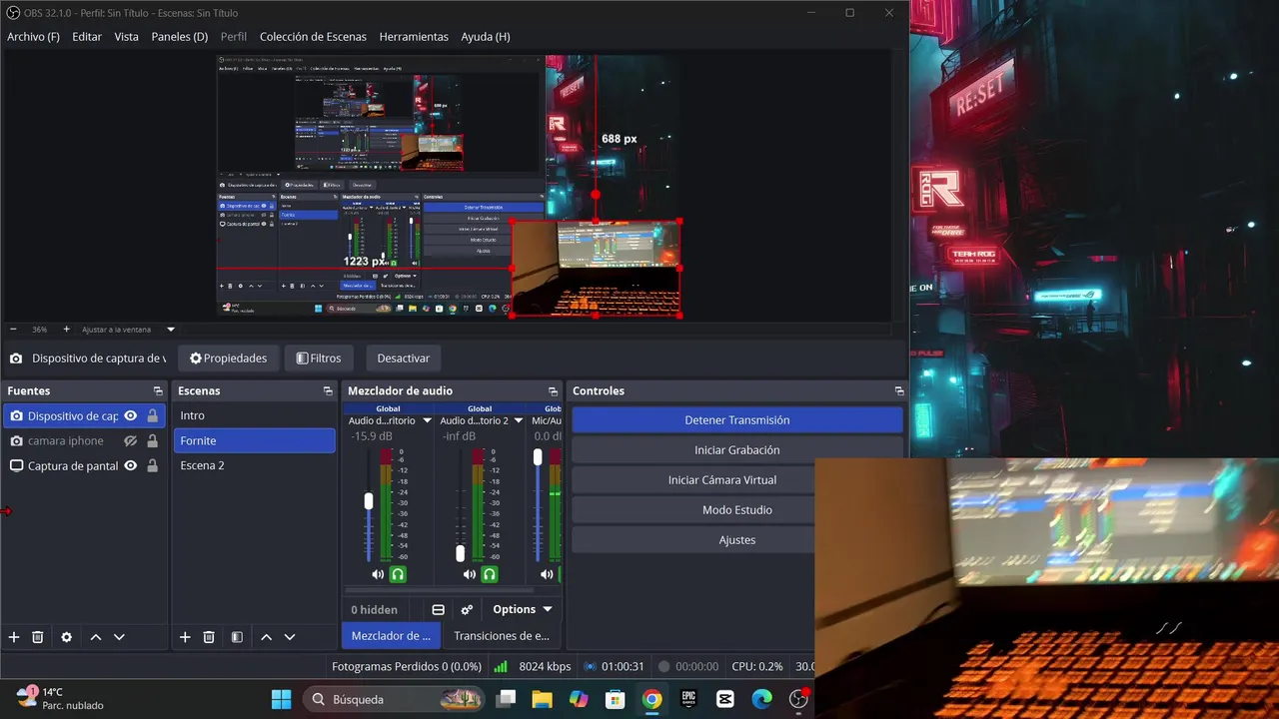This screenshot has width=1279, height=719.
Task: Mute Audio d...torio 2 speaker icon
Action: click(x=470, y=574)
